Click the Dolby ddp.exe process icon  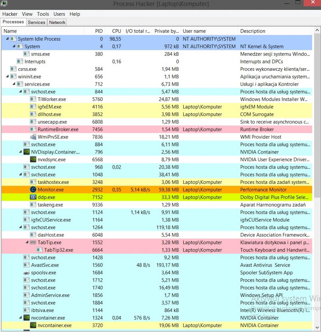point(33,197)
